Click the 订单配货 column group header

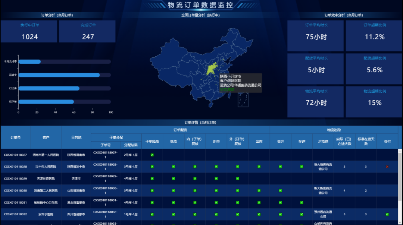click(180, 130)
